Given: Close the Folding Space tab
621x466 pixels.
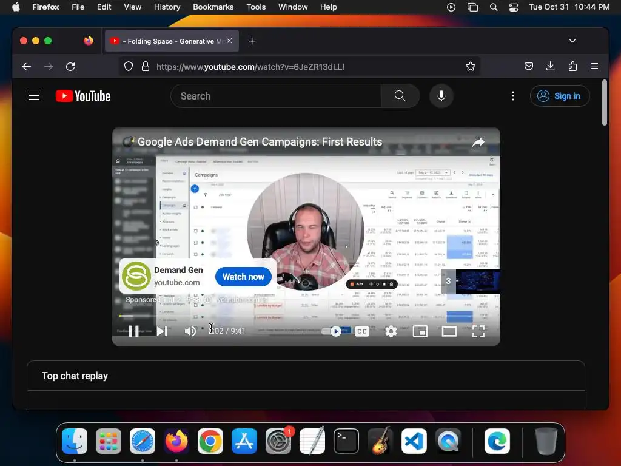Looking at the screenshot, I should (x=229, y=41).
